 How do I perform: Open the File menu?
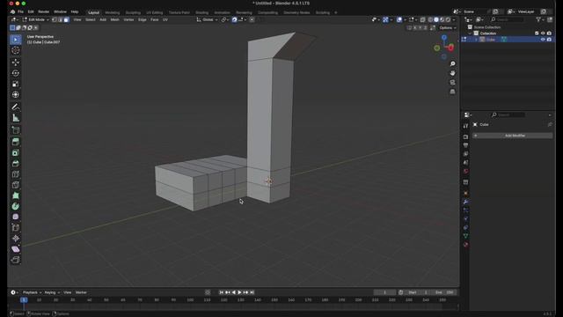[x=20, y=11]
